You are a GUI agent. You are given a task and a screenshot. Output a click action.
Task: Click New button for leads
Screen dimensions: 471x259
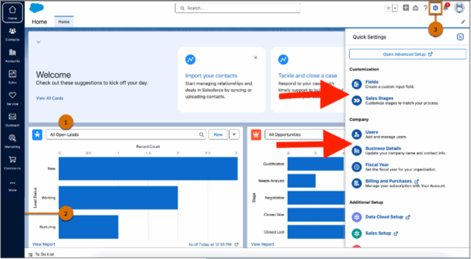218,135
